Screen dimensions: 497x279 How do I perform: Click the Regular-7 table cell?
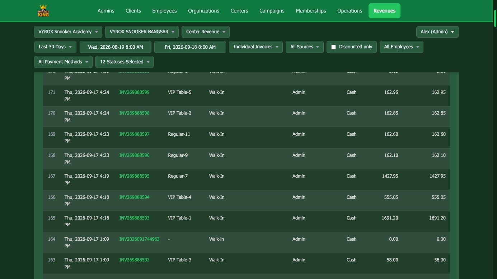click(x=178, y=176)
